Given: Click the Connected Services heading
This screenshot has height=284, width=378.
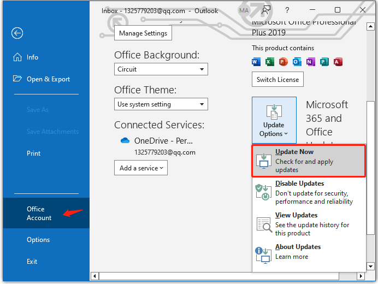Looking at the screenshot, I should click(x=159, y=125).
